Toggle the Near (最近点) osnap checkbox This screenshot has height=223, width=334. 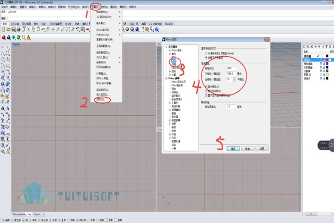pyautogui.click(x=12, y=220)
